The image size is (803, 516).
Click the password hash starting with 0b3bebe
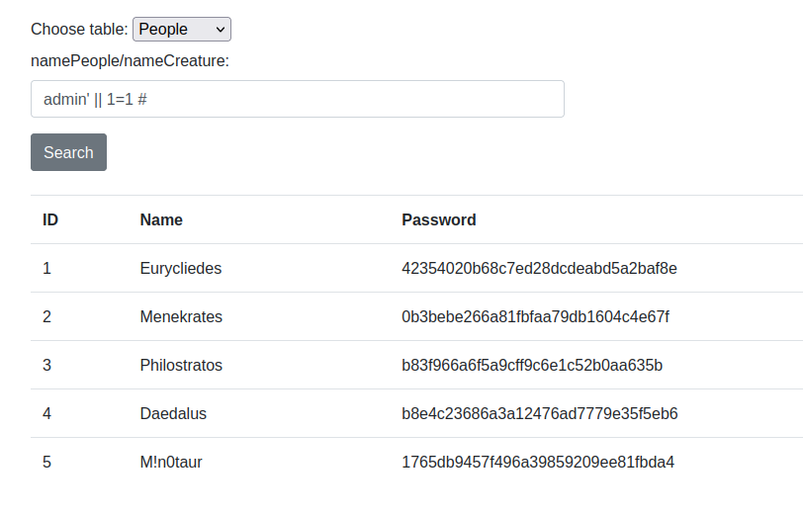(x=535, y=316)
